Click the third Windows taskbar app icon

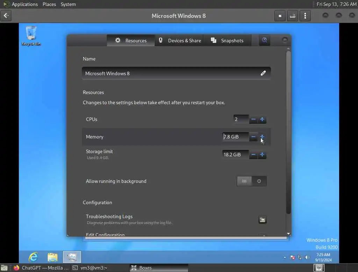[72, 257]
